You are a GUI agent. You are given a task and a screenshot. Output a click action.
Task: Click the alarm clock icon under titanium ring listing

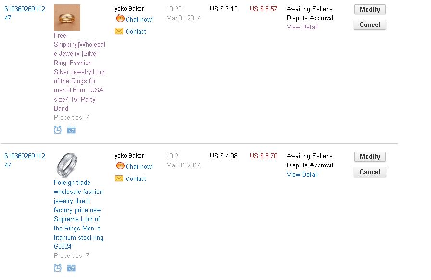(x=57, y=267)
